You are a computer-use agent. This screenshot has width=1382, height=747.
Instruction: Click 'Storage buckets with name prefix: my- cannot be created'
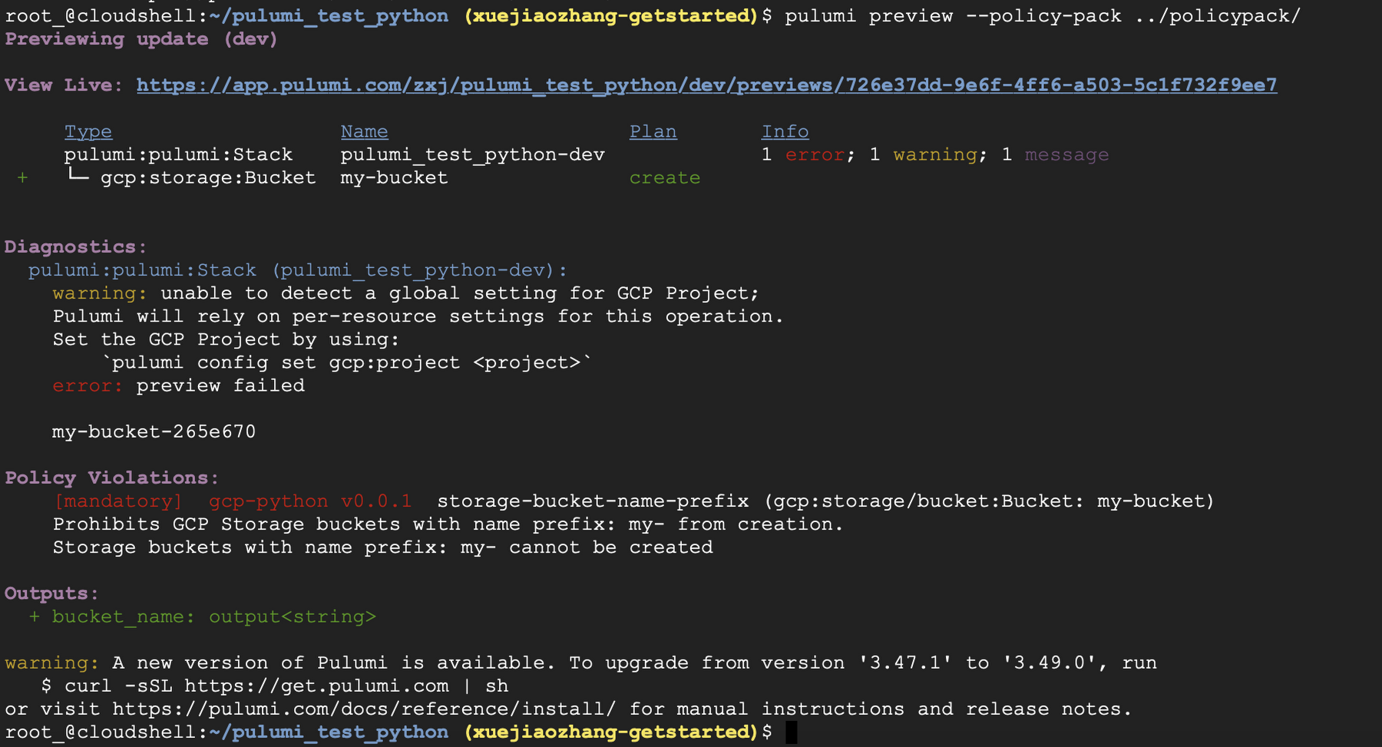point(383,547)
